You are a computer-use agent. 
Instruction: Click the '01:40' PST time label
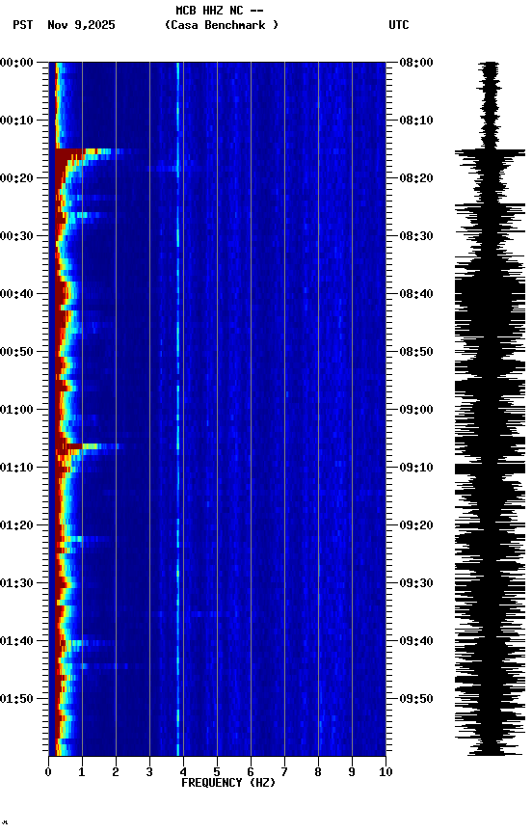tap(16, 641)
